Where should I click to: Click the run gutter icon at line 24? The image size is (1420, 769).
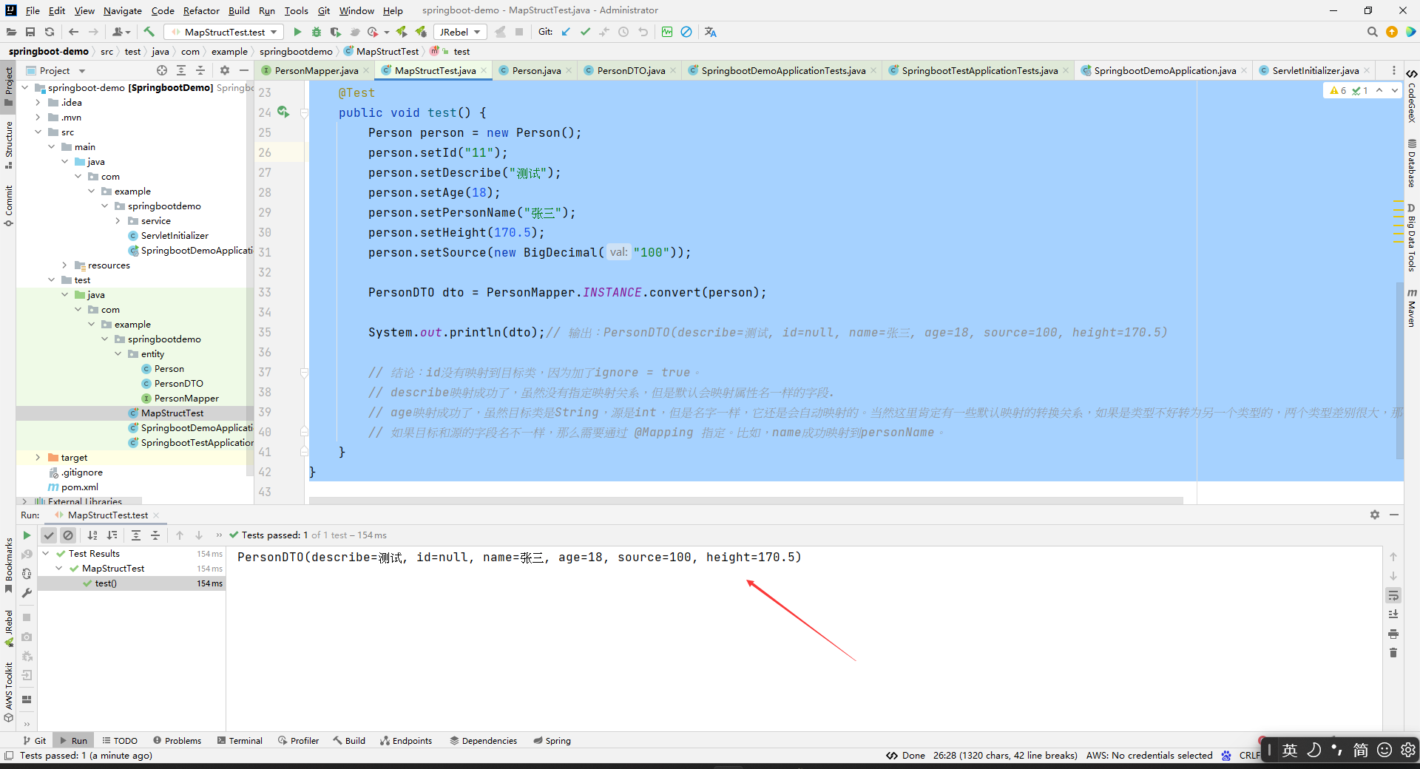pyautogui.click(x=283, y=112)
